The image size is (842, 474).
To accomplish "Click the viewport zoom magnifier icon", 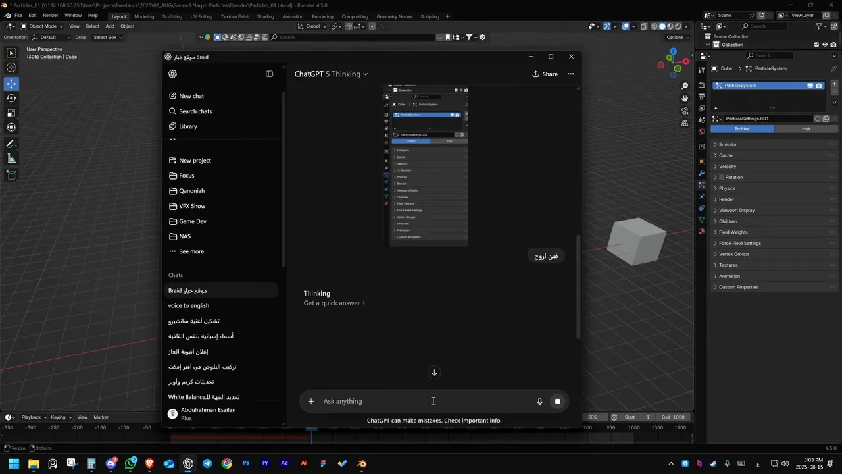I will [x=685, y=86].
